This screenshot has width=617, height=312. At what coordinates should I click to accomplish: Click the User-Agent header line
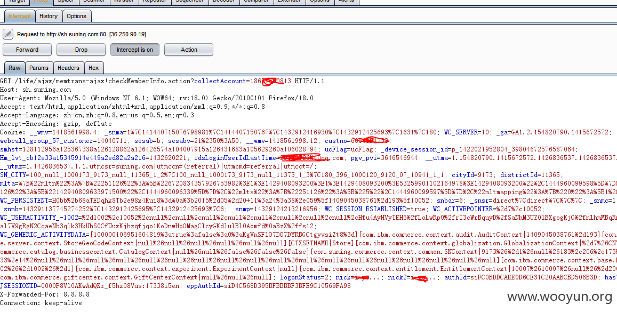(157, 98)
